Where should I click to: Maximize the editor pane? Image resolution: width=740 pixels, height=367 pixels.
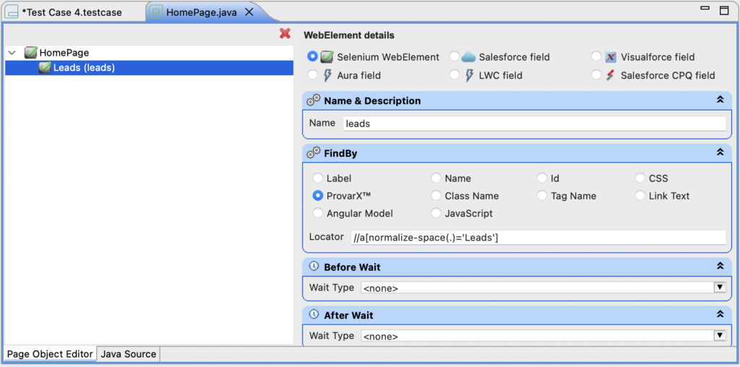[724, 10]
